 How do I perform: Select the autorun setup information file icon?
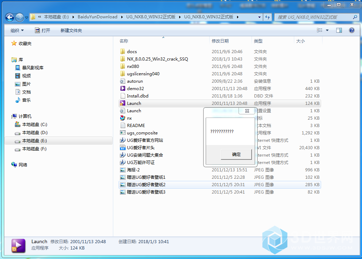[122, 81]
